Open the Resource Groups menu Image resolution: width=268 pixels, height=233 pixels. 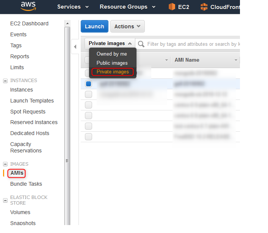[x=127, y=7]
